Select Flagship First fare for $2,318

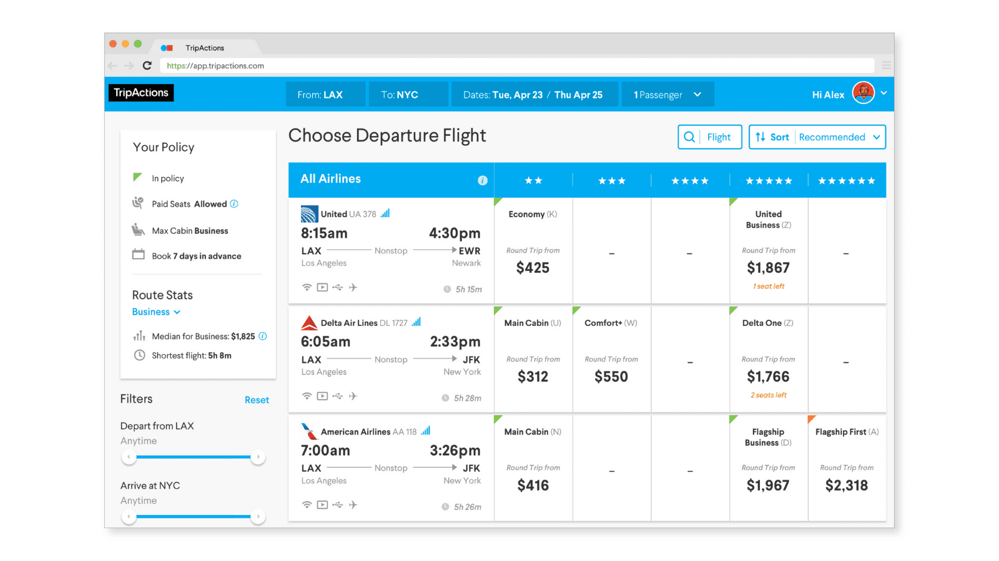point(847,468)
